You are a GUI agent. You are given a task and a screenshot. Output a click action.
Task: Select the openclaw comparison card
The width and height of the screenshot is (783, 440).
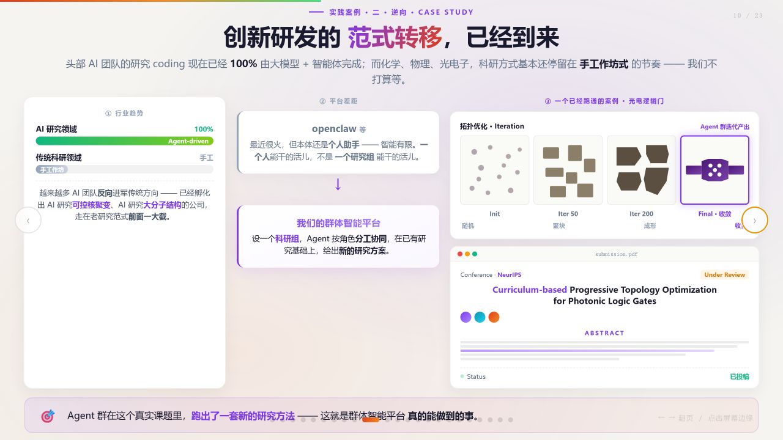[338, 142]
